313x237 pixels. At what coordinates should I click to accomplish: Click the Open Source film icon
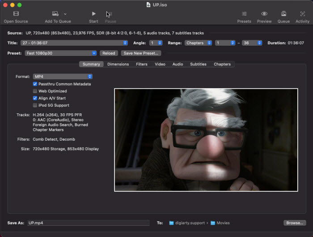coord(16,13)
